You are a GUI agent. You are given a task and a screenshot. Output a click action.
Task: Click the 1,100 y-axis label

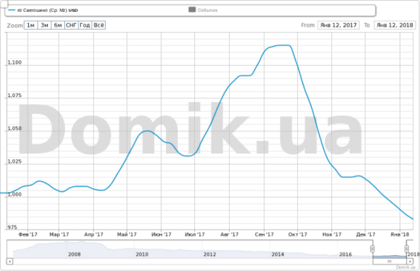15,63
